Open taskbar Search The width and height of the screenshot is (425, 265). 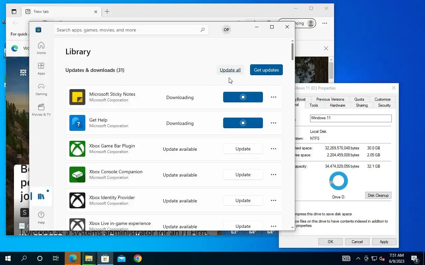click(24, 258)
